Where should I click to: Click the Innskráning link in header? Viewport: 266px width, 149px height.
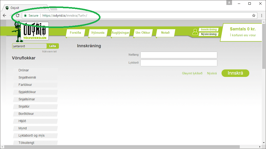[x=209, y=30]
